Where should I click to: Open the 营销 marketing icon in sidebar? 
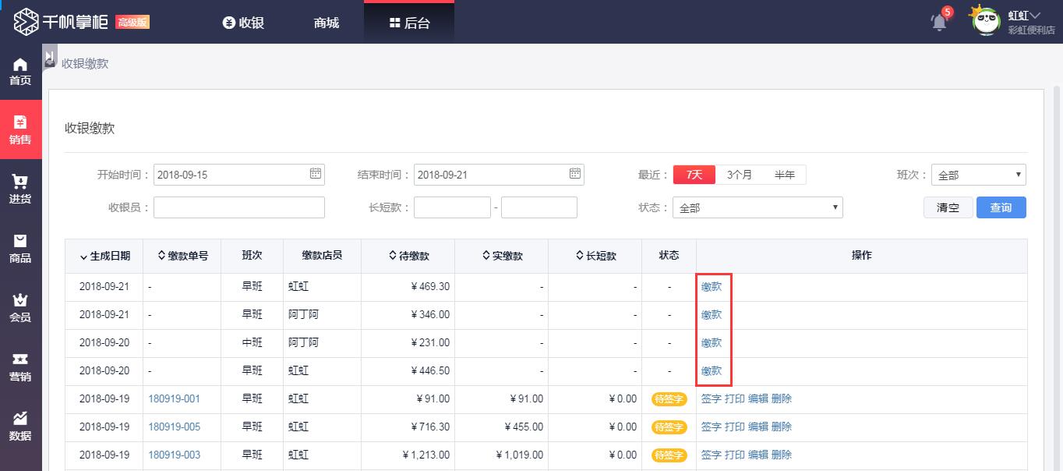(21, 366)
